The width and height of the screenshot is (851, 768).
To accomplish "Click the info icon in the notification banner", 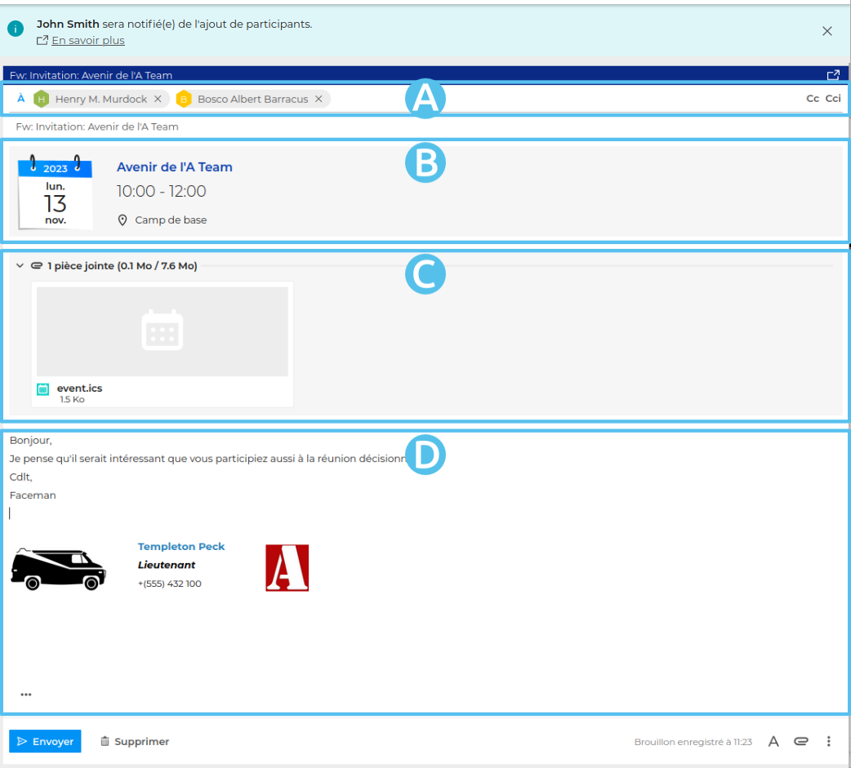I will (16, 29).
